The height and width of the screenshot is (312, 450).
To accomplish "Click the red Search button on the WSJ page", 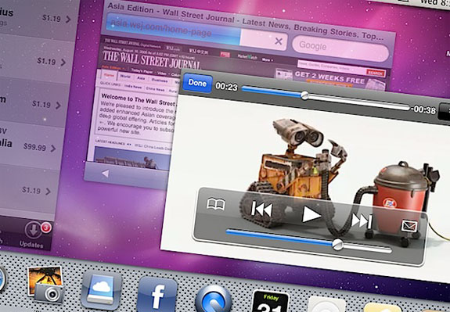I will pos(376,73).
